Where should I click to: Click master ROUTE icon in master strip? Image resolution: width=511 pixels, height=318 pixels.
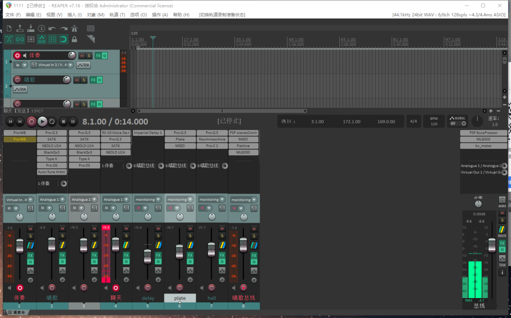tap(502, 230)
